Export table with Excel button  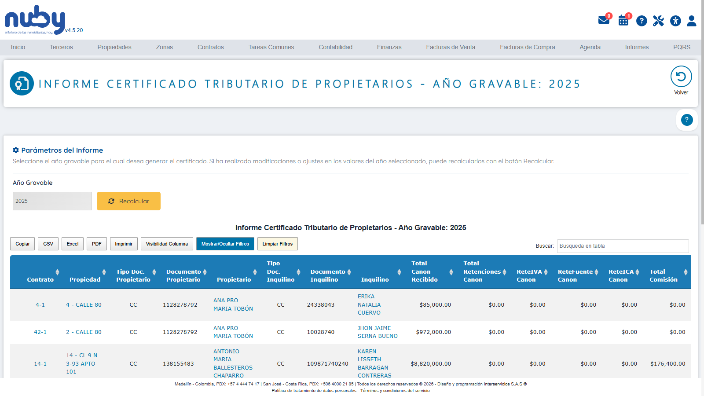[73, 244]
